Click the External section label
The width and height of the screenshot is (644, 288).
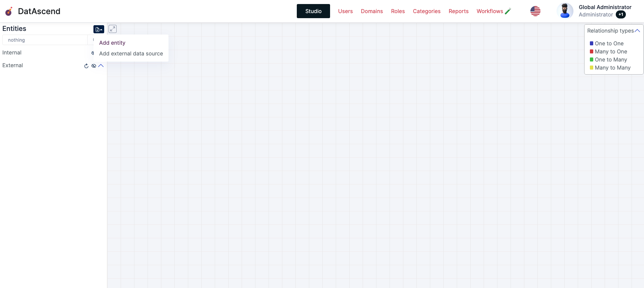[x=13, y=65]
